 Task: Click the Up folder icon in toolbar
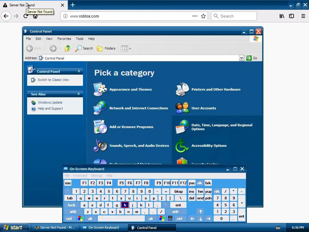(x=67, y=48)
